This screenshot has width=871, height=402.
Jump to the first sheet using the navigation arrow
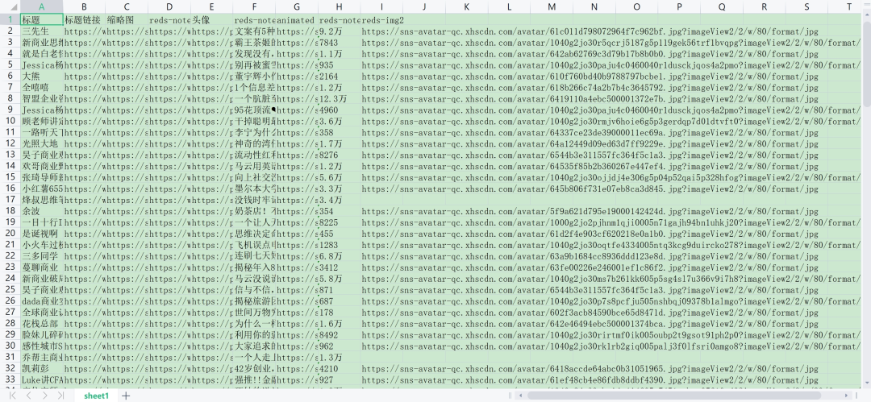coord(14,396)
